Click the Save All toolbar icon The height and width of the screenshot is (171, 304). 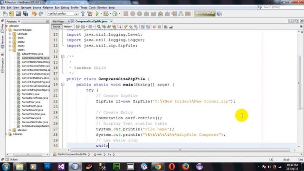(x=25, y=14)
